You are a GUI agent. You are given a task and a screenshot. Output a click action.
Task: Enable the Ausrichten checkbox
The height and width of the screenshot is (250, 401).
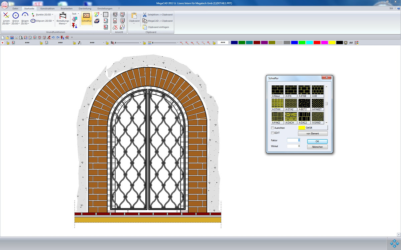(x=273, y=128)
